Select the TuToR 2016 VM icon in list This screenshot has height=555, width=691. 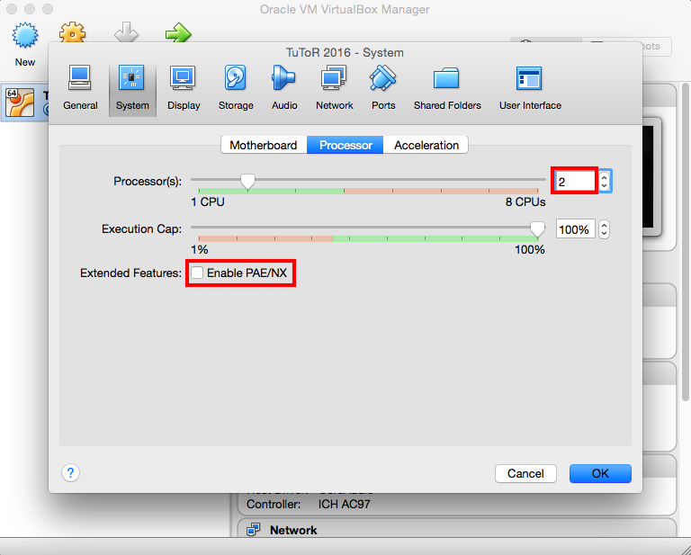pos(20,103)
